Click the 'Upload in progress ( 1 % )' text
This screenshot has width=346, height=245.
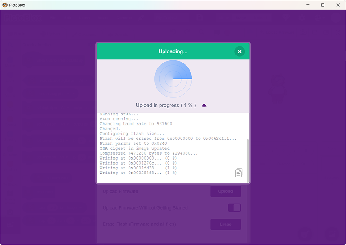[166, 106]
